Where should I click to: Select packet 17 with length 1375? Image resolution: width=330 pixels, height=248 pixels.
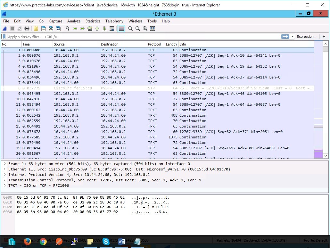coord(157,137)
